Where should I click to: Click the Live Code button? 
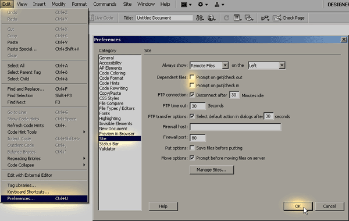[101, 18]
